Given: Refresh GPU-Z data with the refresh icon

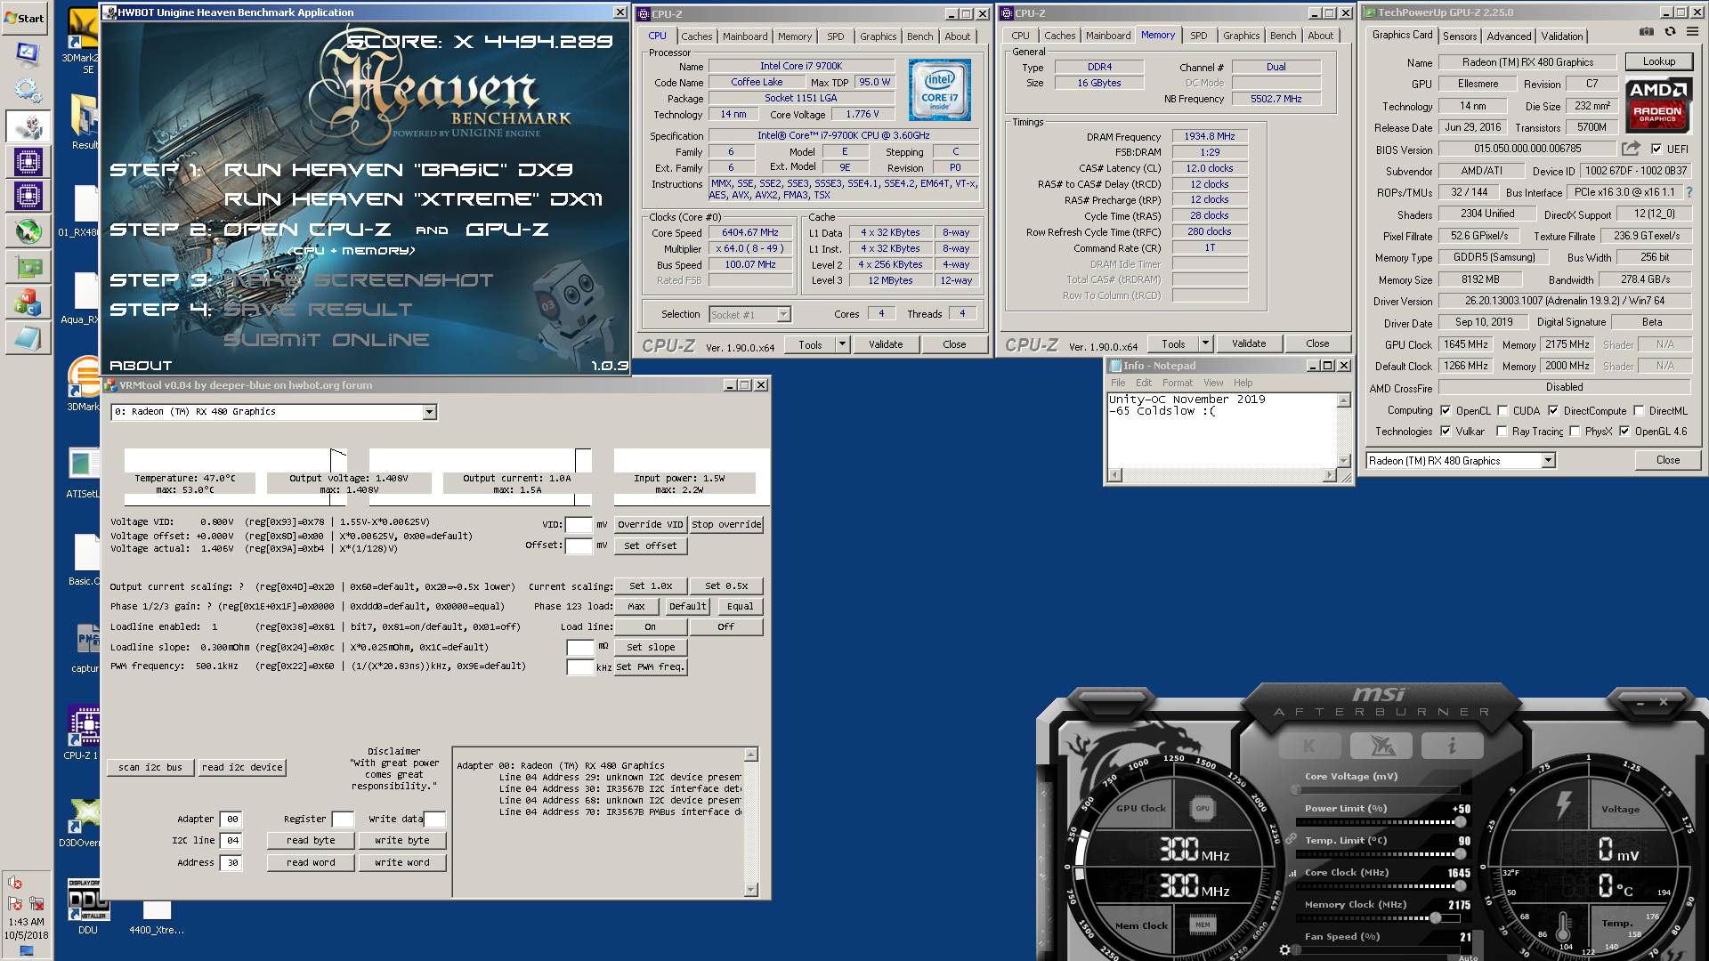Looking at the screenshot, I should [x=1670, y=31].
